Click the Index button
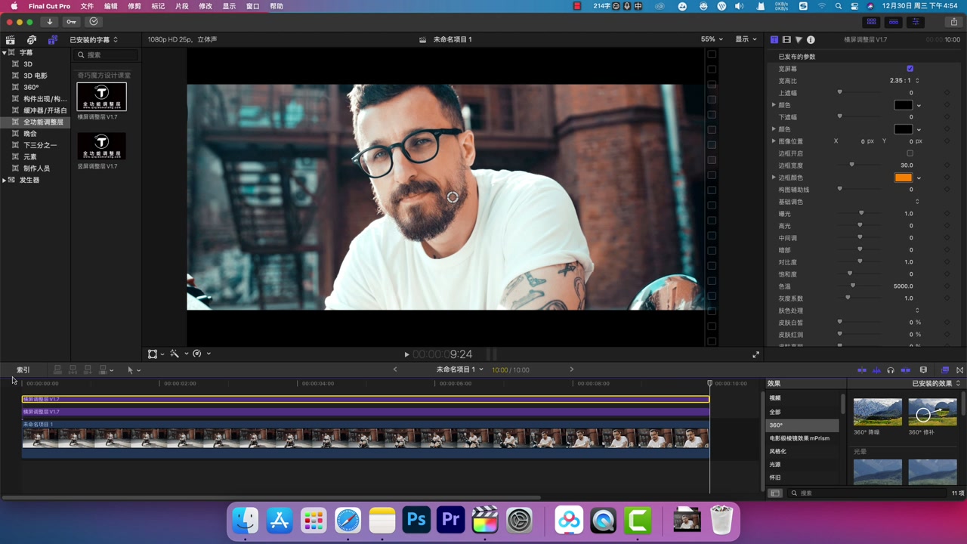This screenshot has height=544, width=967. 23,370
